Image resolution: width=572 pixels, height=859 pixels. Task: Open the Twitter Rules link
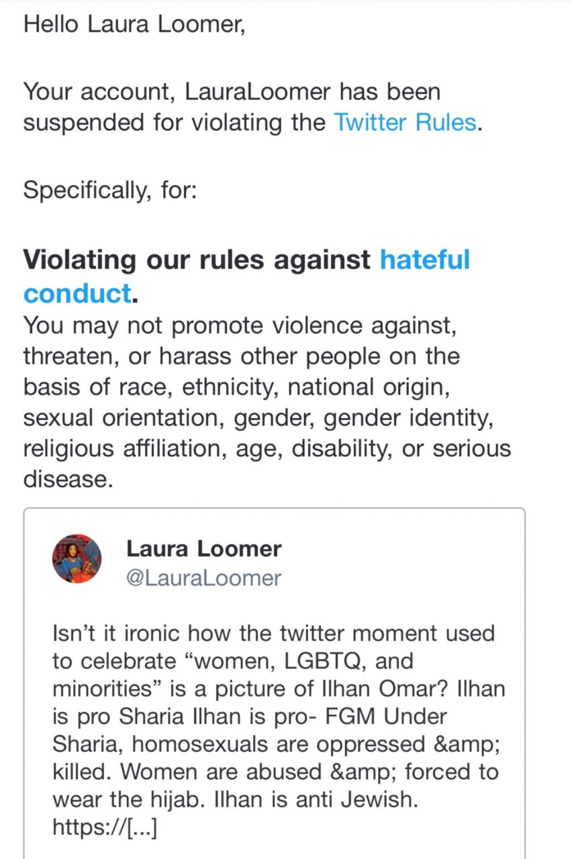pyautogui.click(x=405, y=123)
